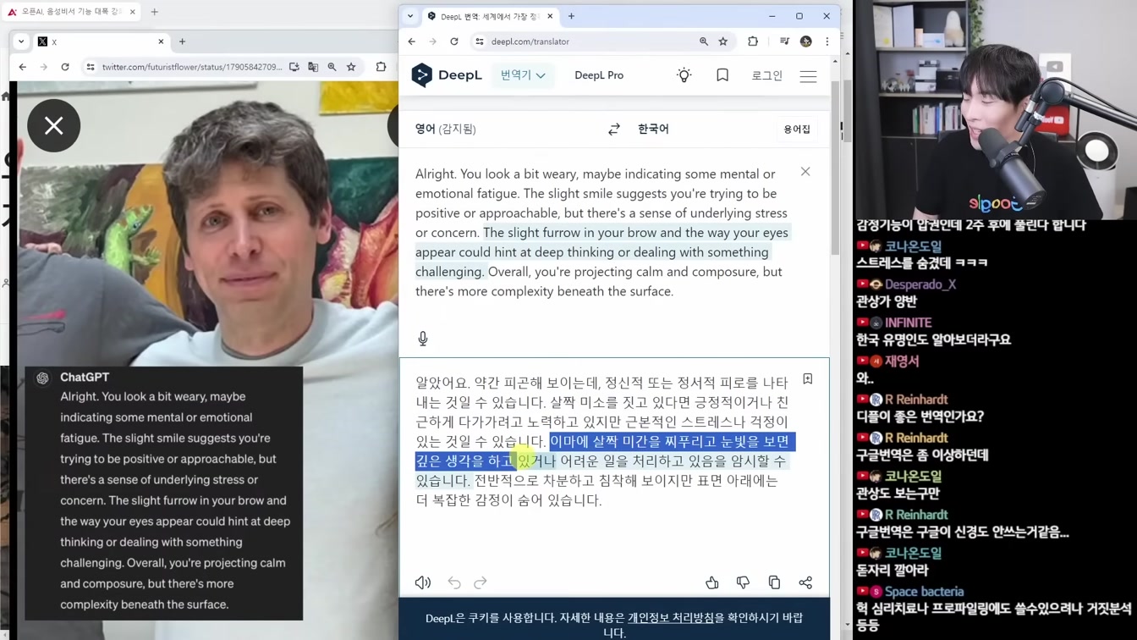Go forward in the Twitter window
Image resolution: width=1137 pixels, height=640 pixels.
click(x=44, y=67)
